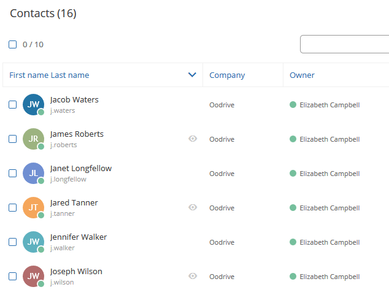Open the Jared Tanner contact name
Screen dimensions: 389x295
click(74, 203)
